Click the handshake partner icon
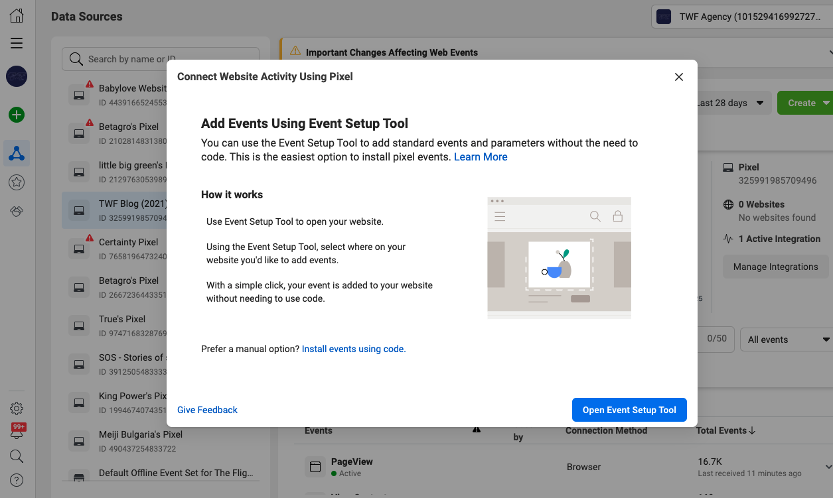The height and width of the screenshot is (498, 833). [x=17, y=211]
